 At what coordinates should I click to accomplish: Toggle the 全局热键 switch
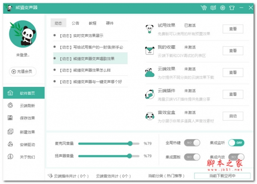coord(192,143)
